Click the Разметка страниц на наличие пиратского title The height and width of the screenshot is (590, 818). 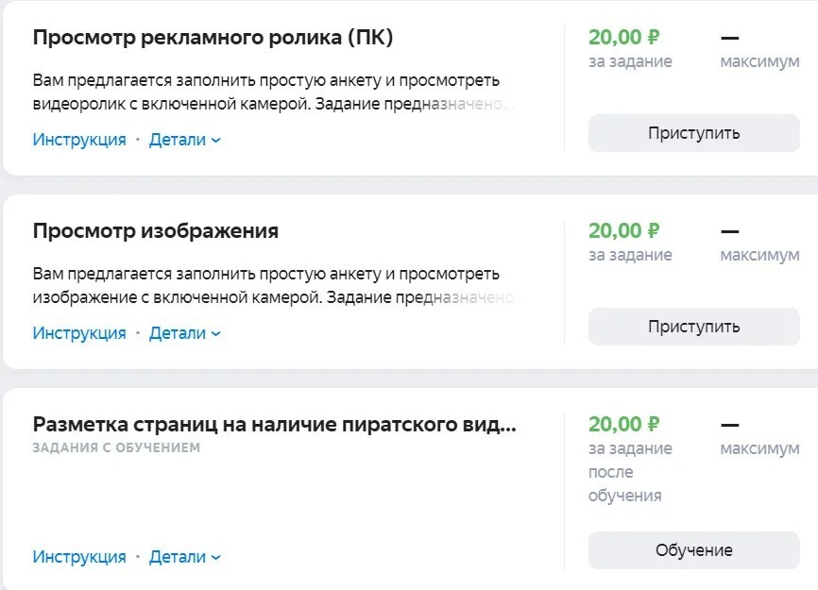[x=274, y=425]
